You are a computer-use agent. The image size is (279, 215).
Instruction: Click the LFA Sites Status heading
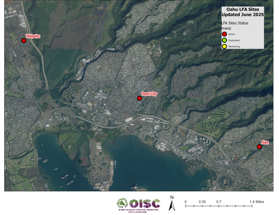click(235, 23)
